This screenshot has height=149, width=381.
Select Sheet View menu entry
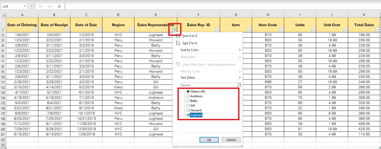[207, 57]
